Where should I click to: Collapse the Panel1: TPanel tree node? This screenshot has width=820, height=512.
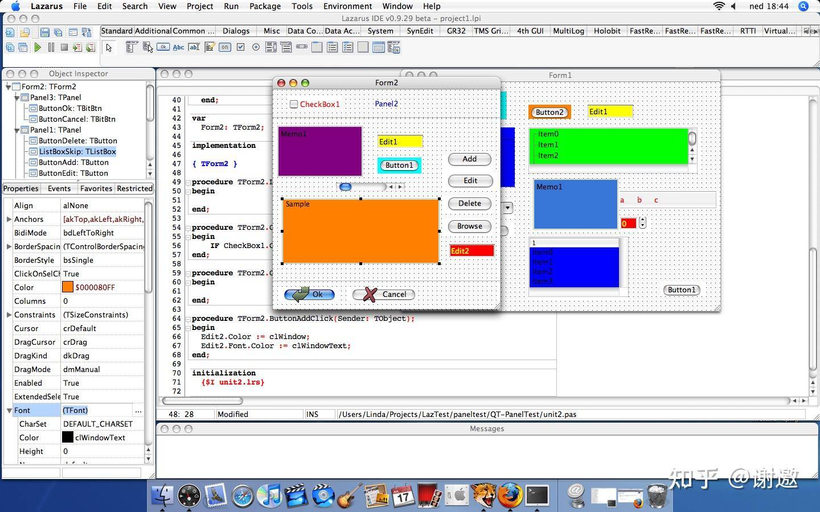[17, 130]
